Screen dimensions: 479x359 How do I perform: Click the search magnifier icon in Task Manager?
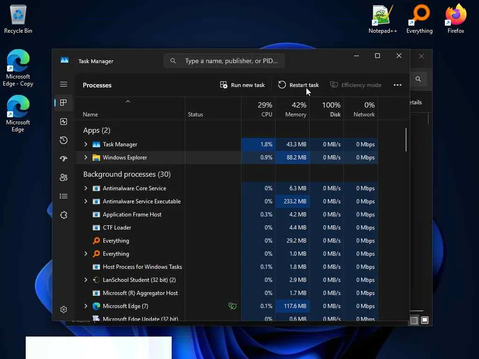point(173,61)
